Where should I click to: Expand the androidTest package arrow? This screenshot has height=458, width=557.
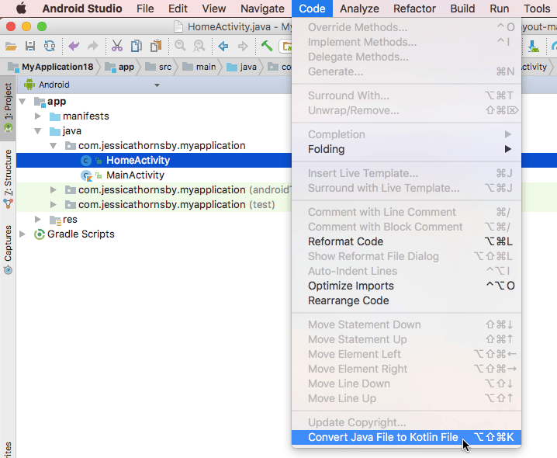click(54, 190)
